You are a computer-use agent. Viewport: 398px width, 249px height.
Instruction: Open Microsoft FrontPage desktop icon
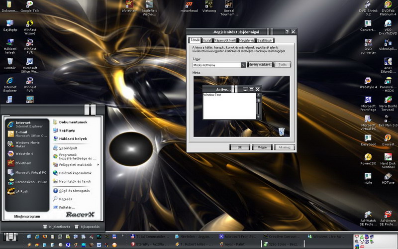[368, 104]
